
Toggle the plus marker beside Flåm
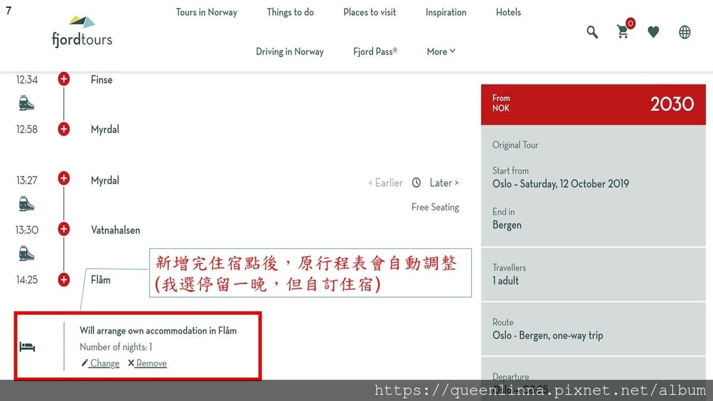click(64, 279)
